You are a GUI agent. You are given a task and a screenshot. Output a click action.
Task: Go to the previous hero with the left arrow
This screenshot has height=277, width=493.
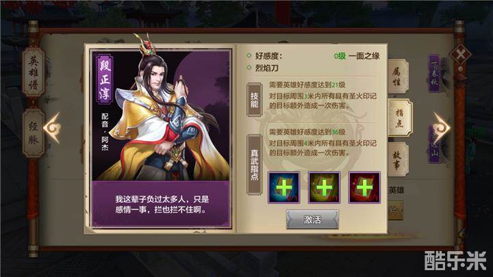coord(52,128)
